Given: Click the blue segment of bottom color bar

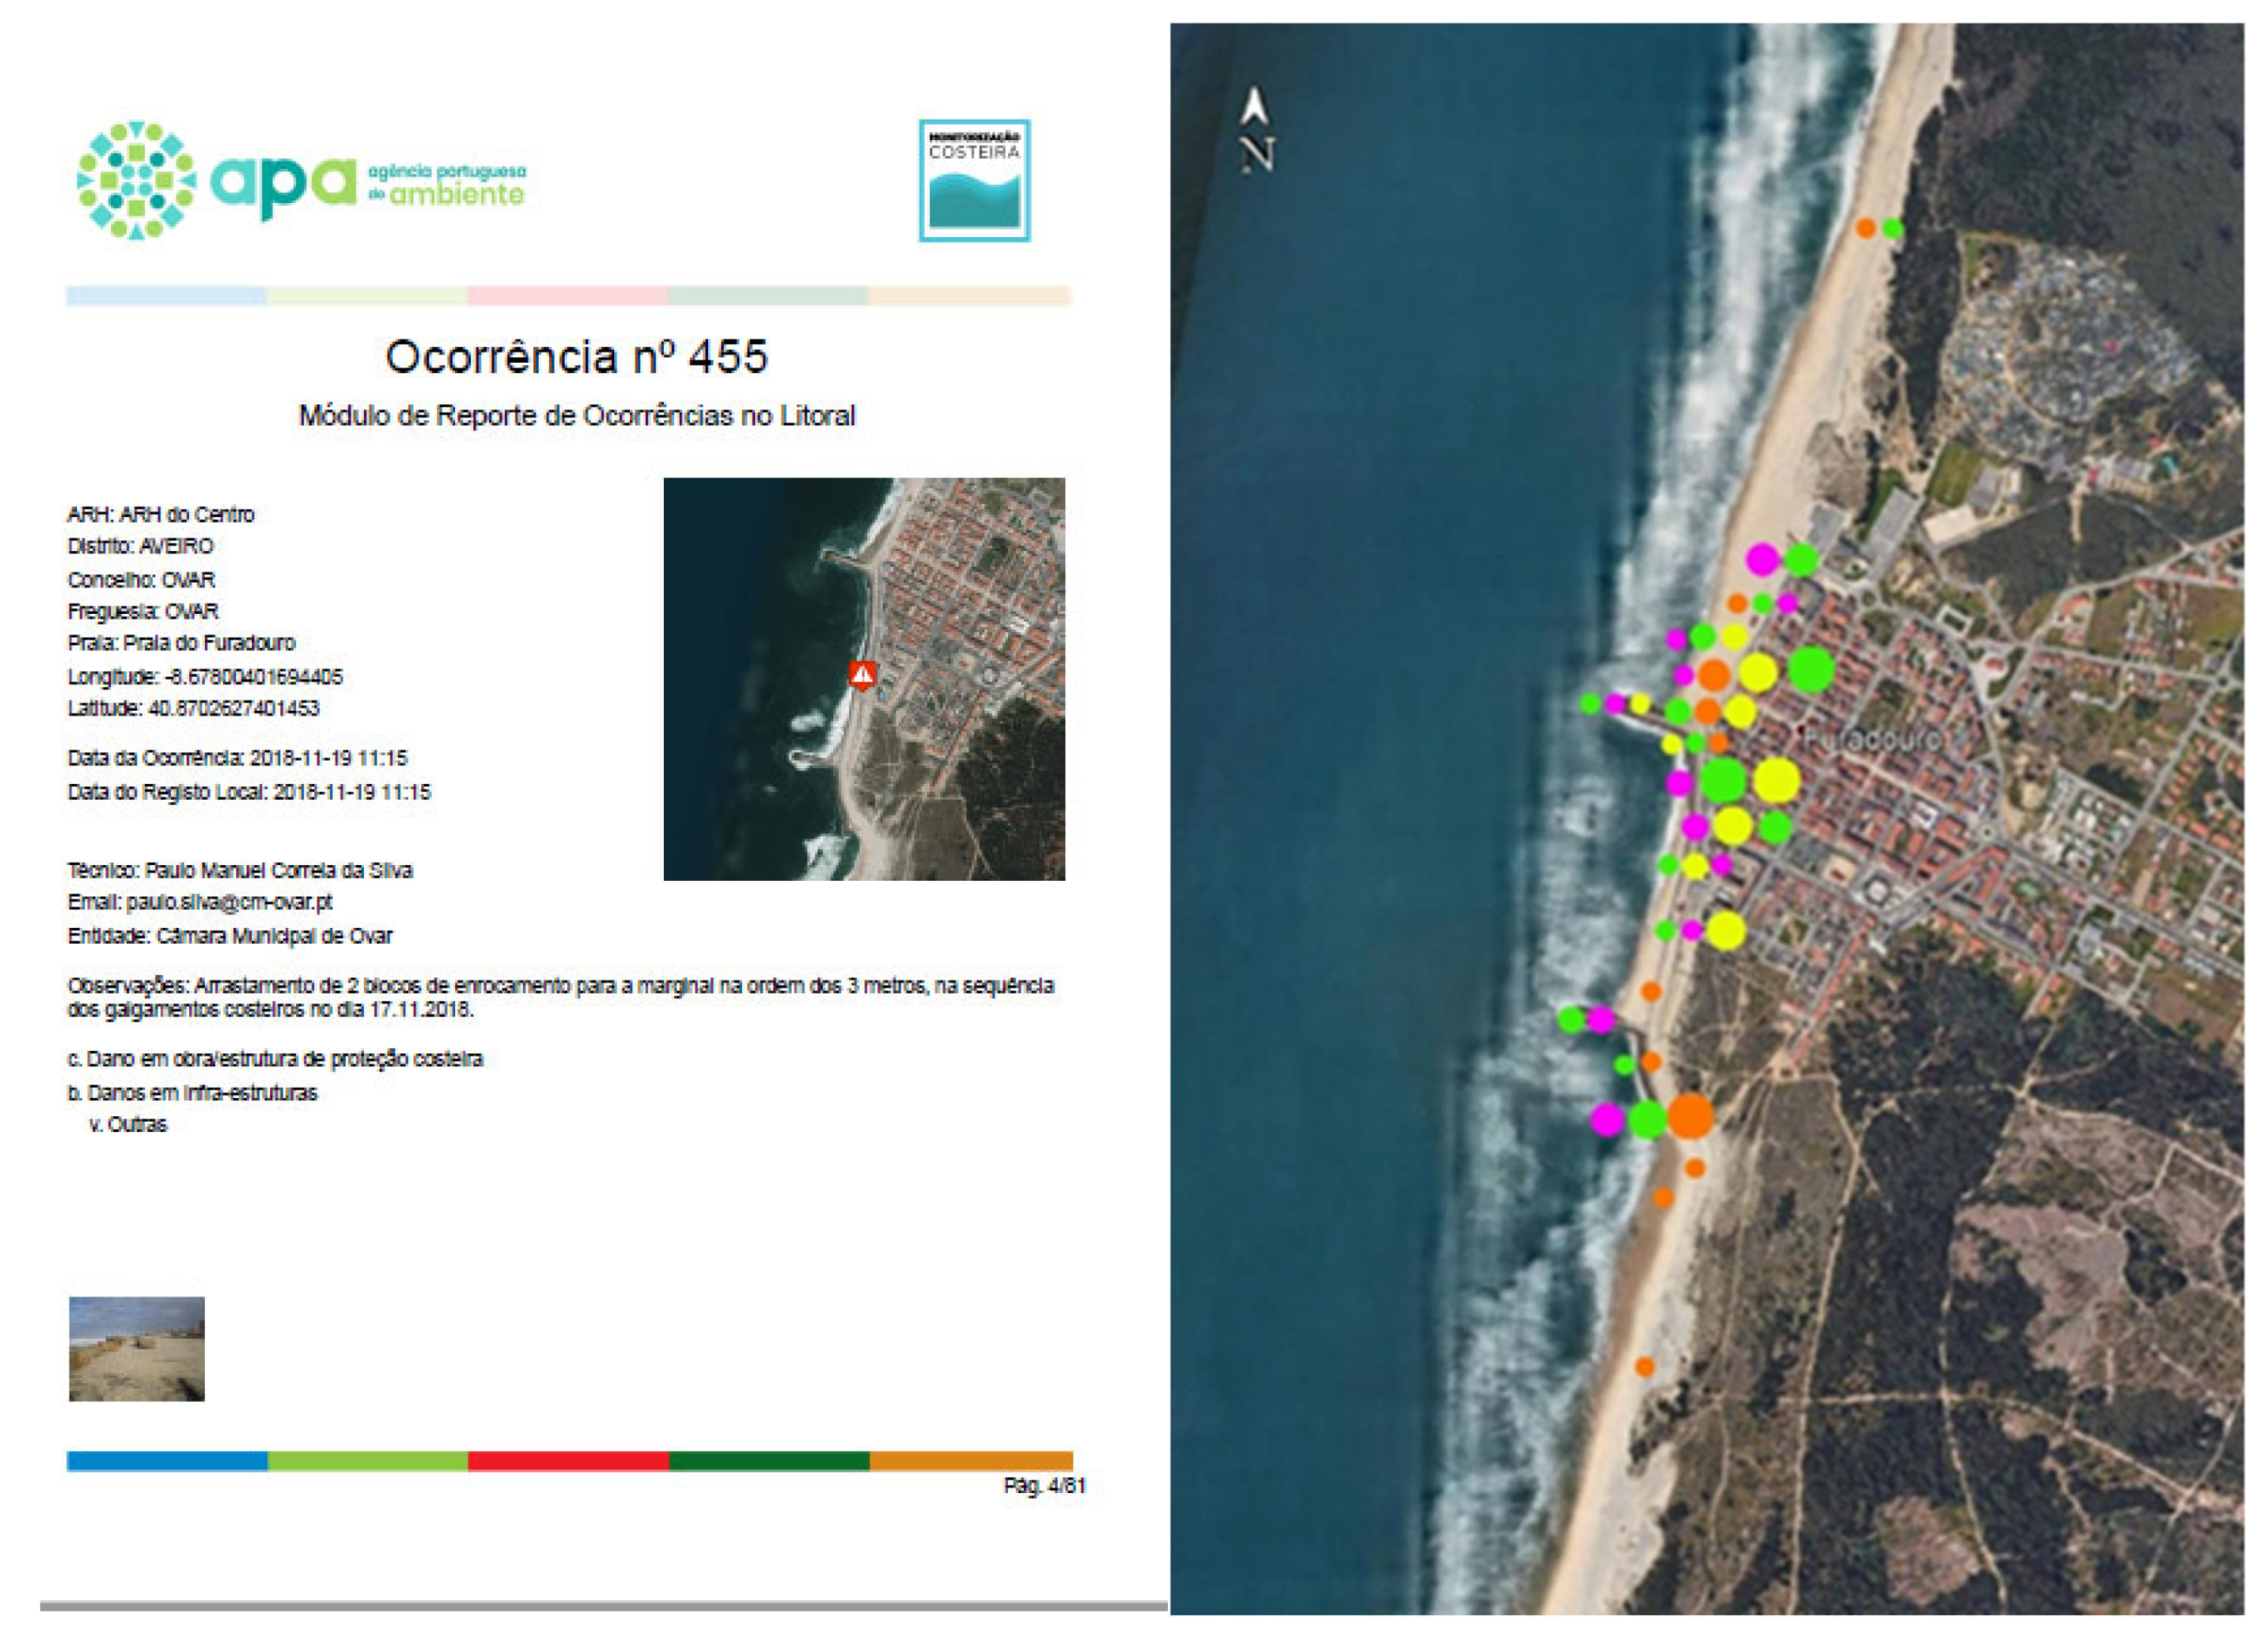Looking at the screenshot, I should tap(167, 1461).
